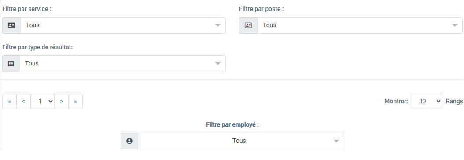Go to first page with « button
The height and width of the screenshot is (160, 464).
coord(10,101)
